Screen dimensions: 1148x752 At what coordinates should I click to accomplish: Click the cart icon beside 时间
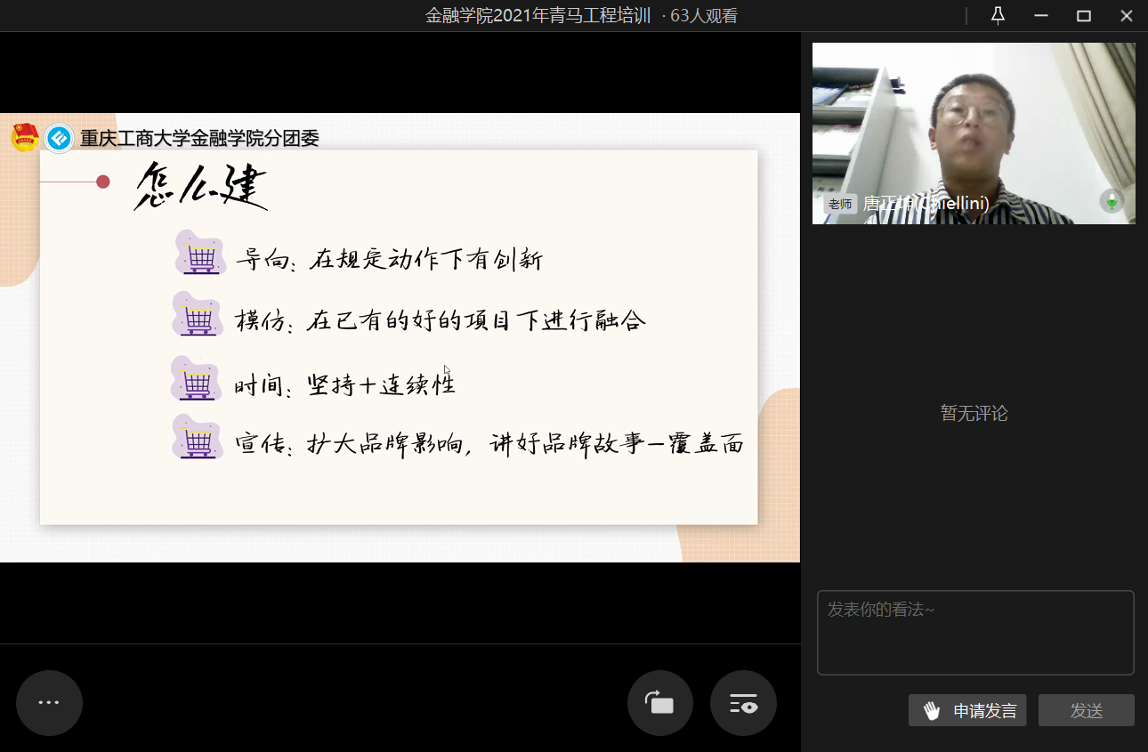click(197, 381)
